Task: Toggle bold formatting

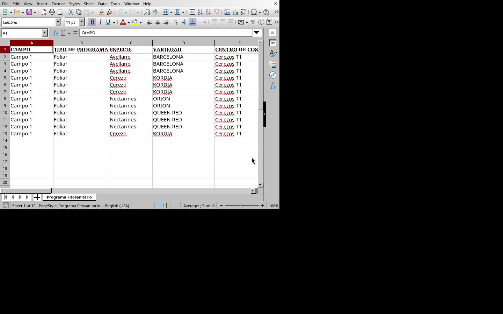Action: tap(92, 22)
